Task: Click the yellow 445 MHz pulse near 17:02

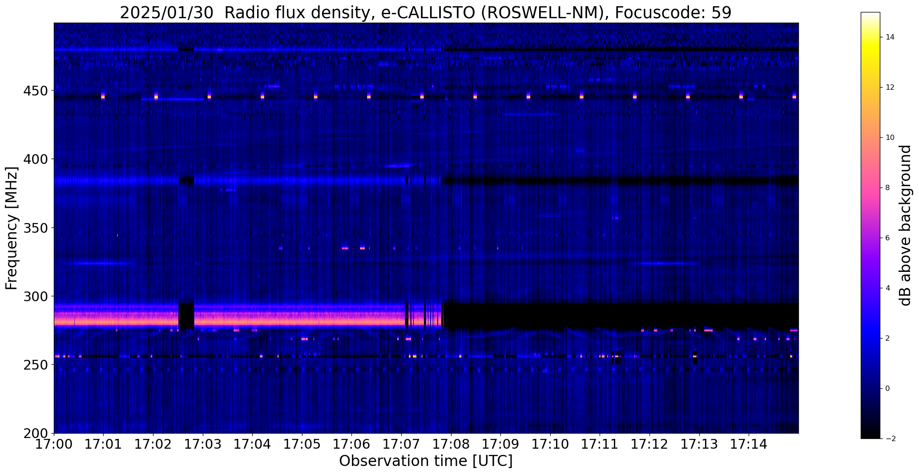Action: pos(156,96)
